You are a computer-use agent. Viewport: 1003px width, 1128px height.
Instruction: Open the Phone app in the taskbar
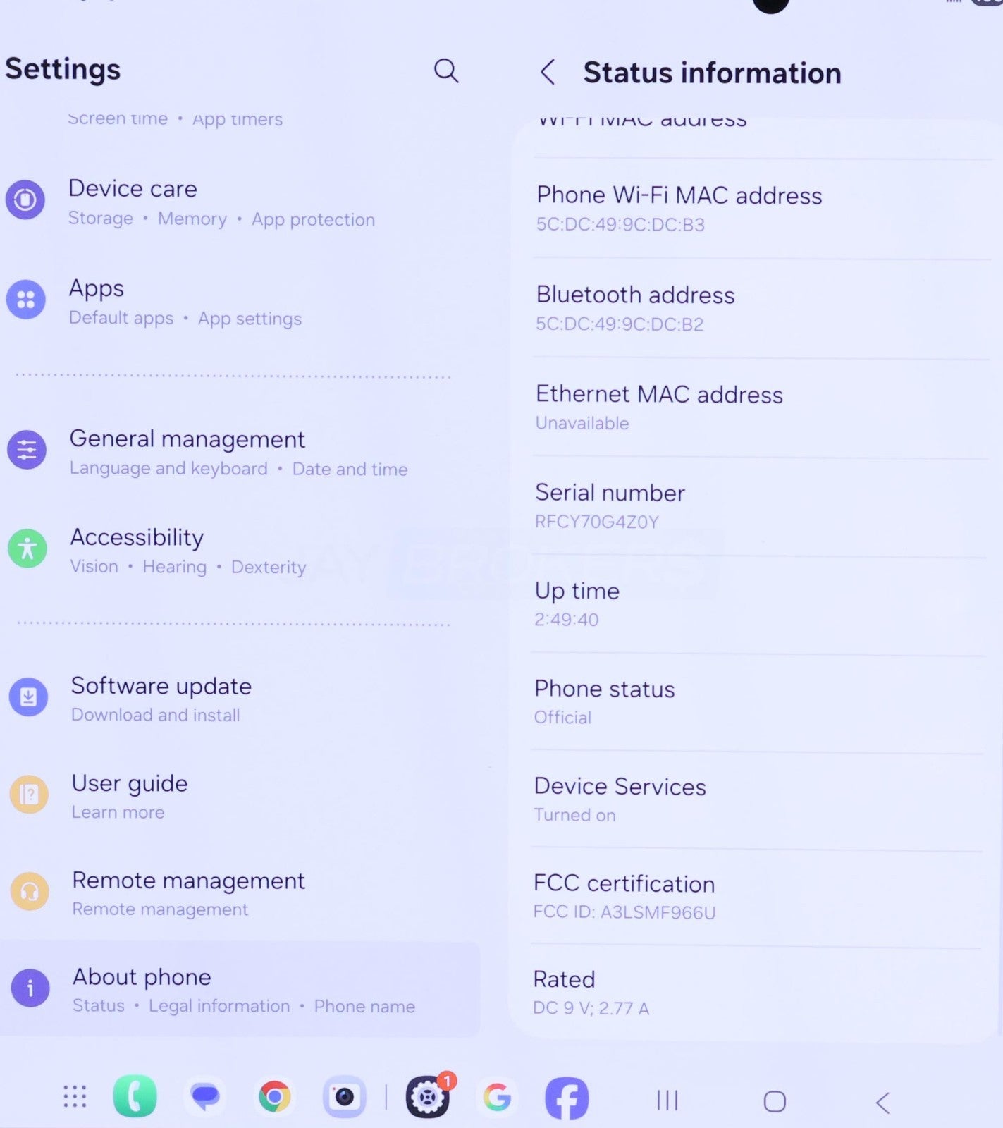[135, 1096]
